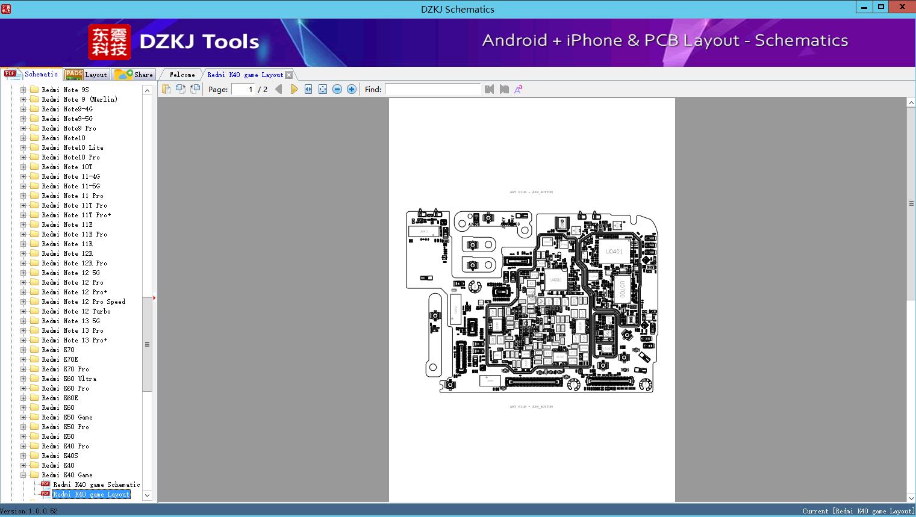Zoom out with the minus icon
916x517 pixels.
tap(337, 89)
